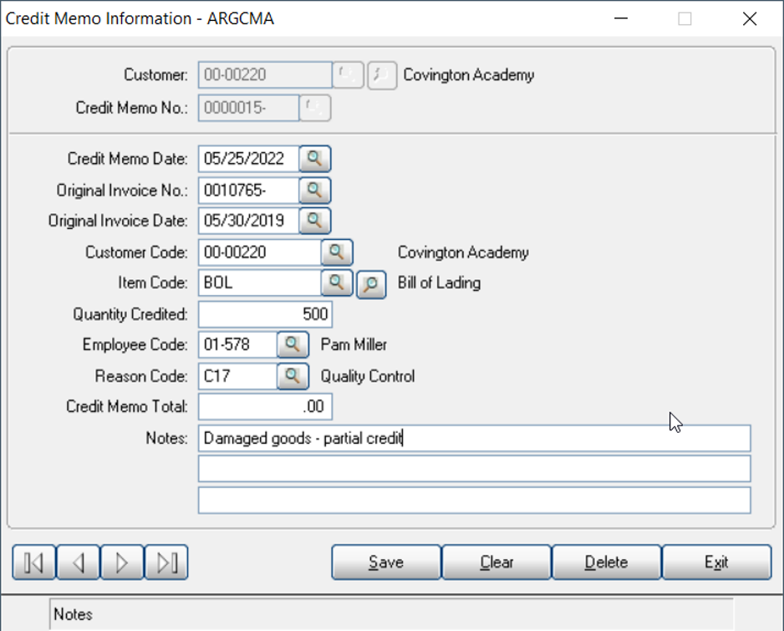
Task: Go to last record
Action: [166, 562]
